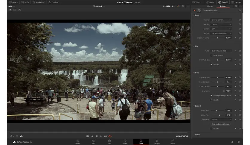Open the Gallery panel
The width and height of the screenshot is (250, 145).
click(13, 2)
